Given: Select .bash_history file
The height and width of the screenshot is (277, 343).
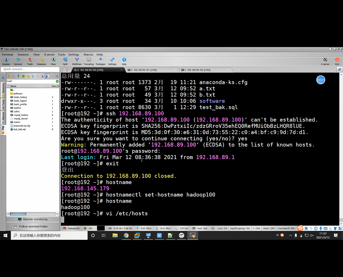Looking at the screenshot, I should pyautogui.click(x=19, y=97).
